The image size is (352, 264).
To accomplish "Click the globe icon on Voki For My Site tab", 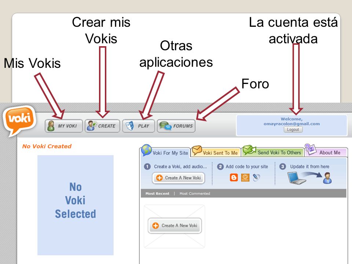I will [x=146, y=150].
